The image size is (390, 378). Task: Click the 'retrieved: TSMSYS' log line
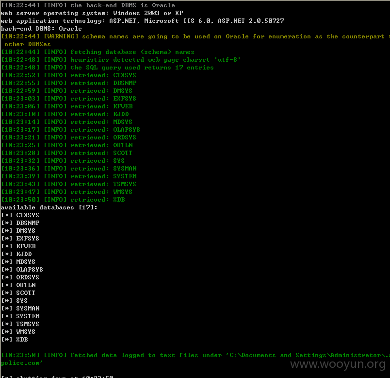(68, 184)
